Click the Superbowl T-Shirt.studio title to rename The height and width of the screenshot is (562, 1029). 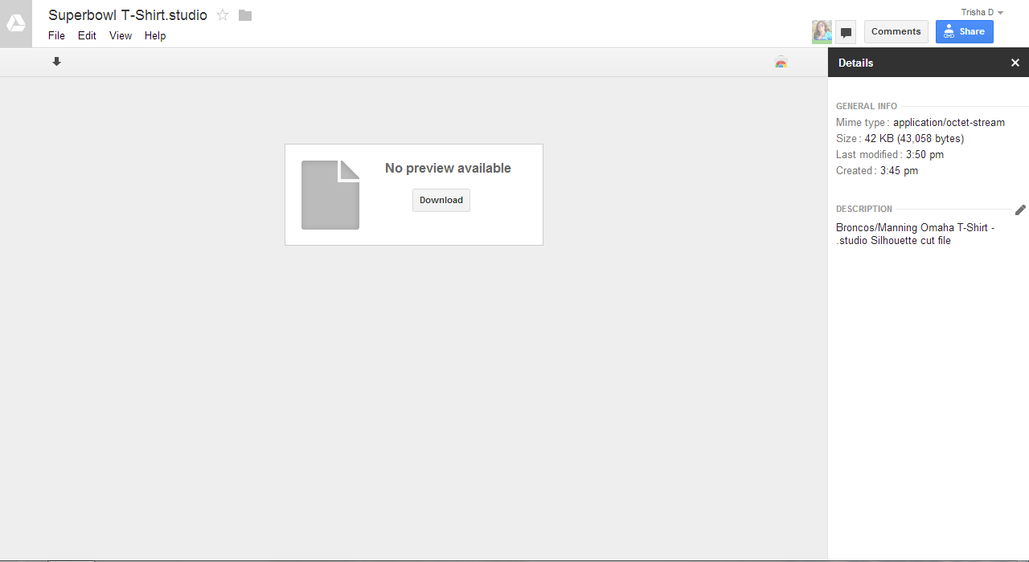[128, 15]
